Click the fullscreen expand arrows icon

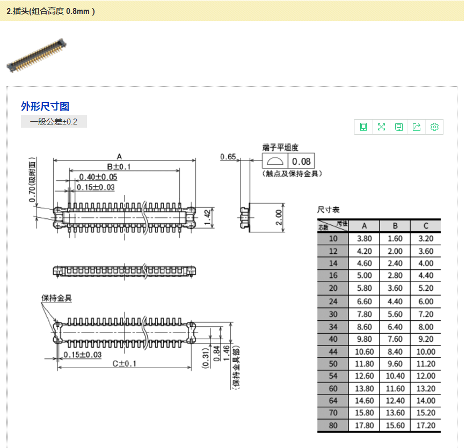pyautogui.click(x=381, y=127)
